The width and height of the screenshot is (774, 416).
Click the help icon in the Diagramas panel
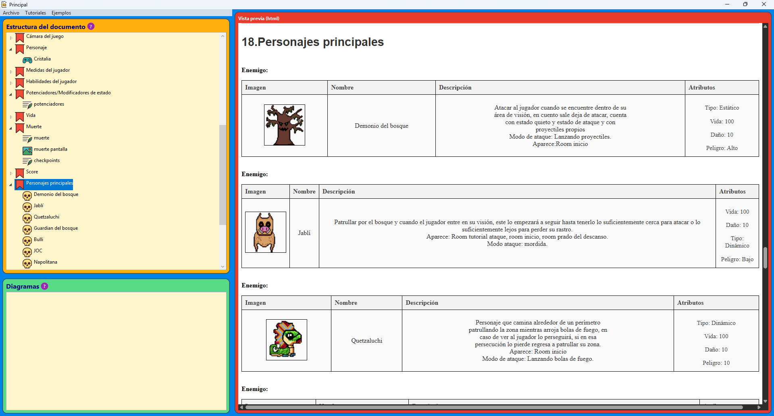tap(44, 286)
